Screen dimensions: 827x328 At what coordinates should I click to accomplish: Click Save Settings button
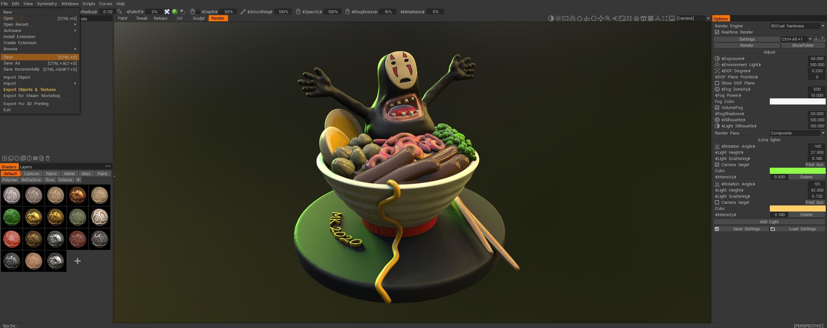click(742, 229)
